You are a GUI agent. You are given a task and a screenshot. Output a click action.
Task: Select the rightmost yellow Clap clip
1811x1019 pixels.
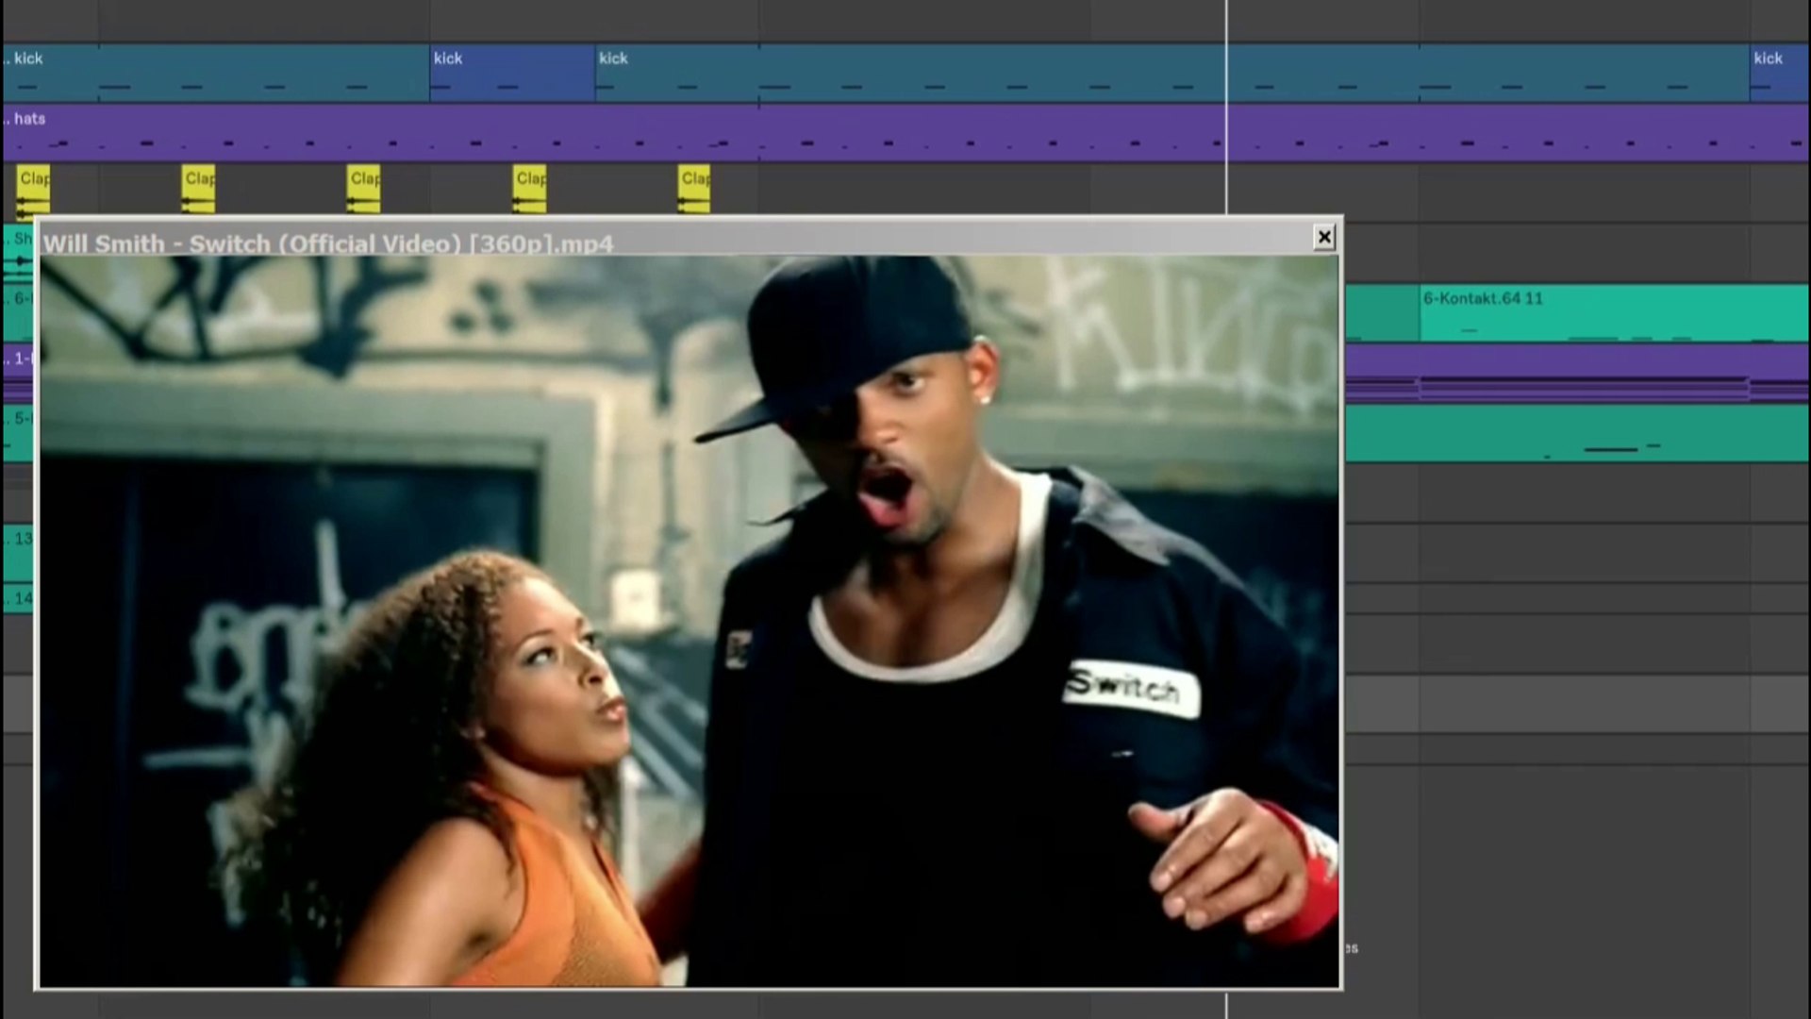(x=693, y=190)
